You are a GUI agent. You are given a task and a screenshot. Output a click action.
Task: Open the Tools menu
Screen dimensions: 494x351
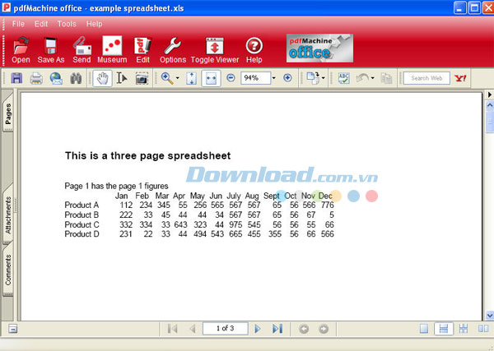pos(67,24)
